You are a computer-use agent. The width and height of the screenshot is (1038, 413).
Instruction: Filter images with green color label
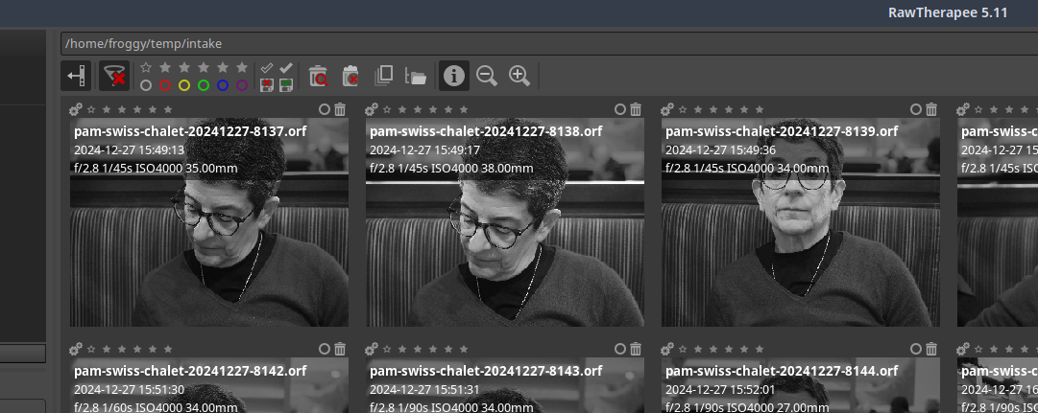tap(204, 85)
